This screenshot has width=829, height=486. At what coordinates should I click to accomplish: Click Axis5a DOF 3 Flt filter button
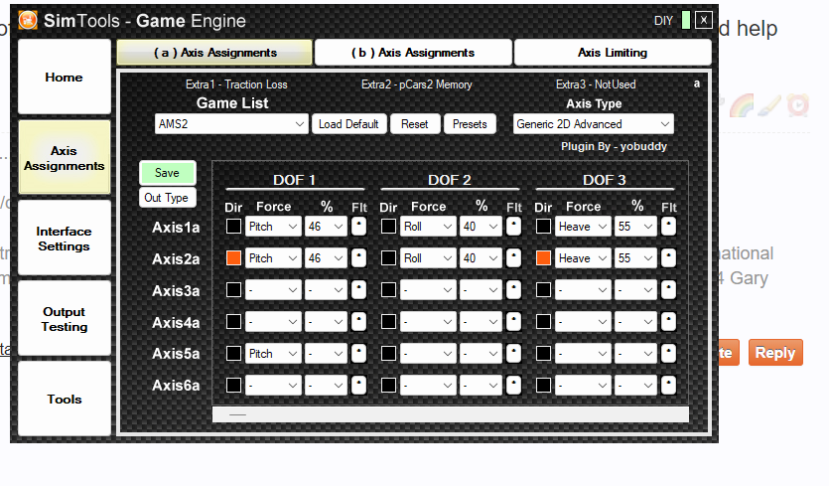668,353
